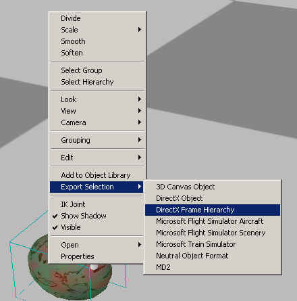The image size is (297, 301).
Task: Choose Select Group option
Action: [97, 70]
